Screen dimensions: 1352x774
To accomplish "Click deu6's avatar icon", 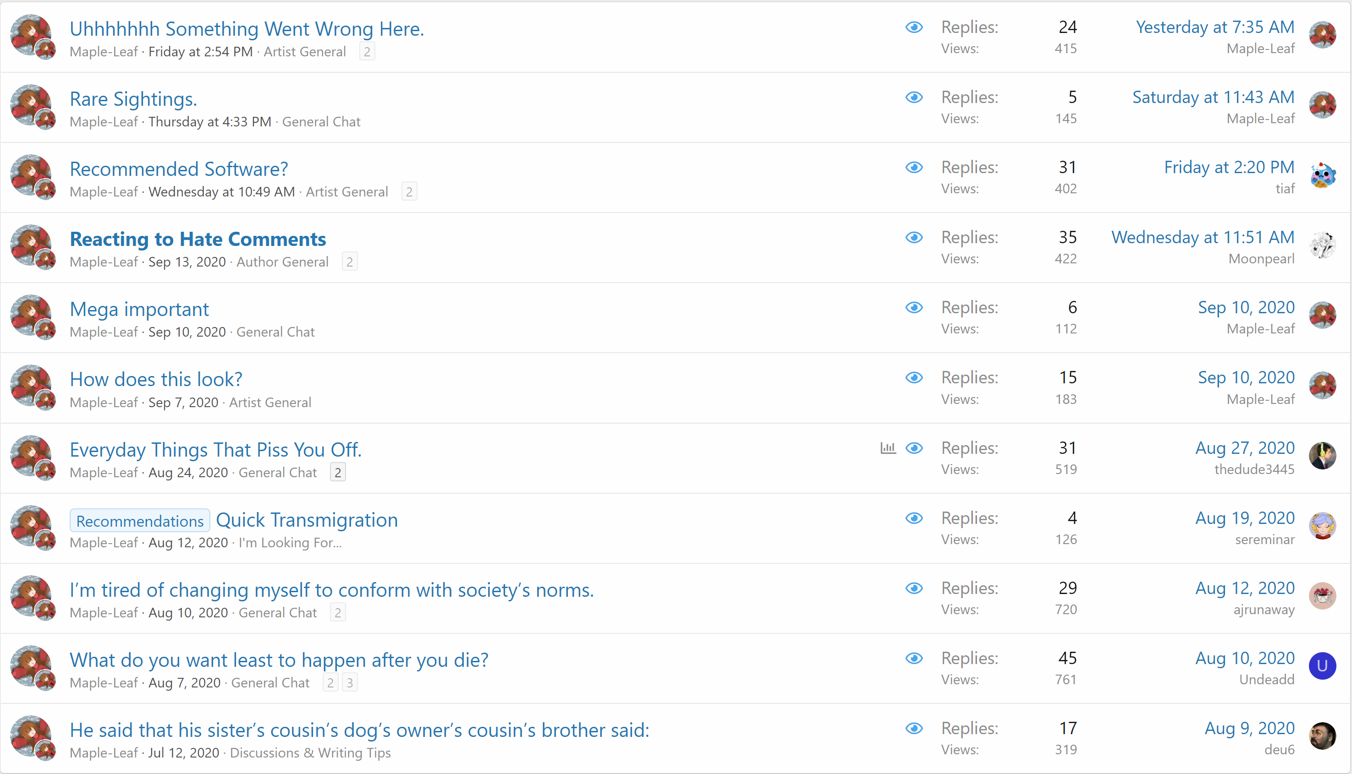I will click(x=1322, y=736).
